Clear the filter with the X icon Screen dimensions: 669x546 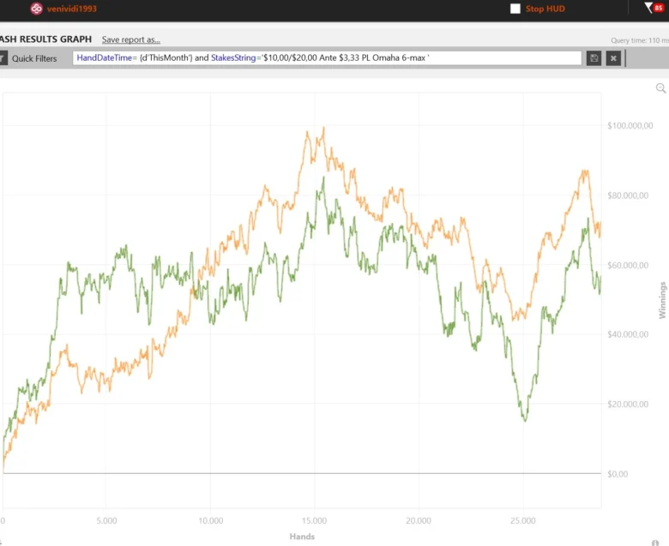click(613, 58)
